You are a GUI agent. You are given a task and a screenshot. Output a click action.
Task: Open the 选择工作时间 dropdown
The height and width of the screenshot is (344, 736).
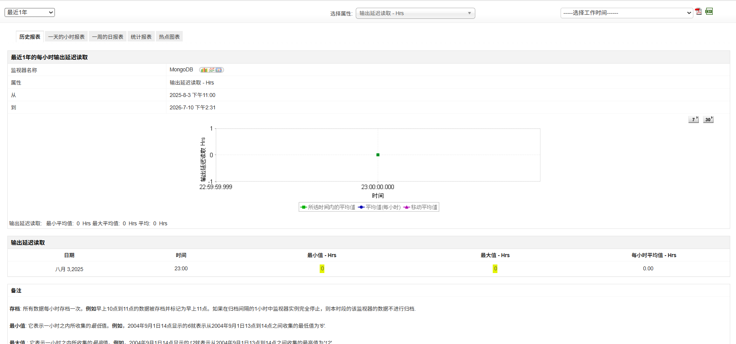(627, 13)
